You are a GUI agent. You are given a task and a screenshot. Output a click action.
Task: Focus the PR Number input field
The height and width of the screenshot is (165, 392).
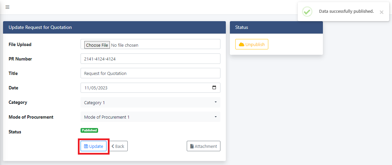151,58
